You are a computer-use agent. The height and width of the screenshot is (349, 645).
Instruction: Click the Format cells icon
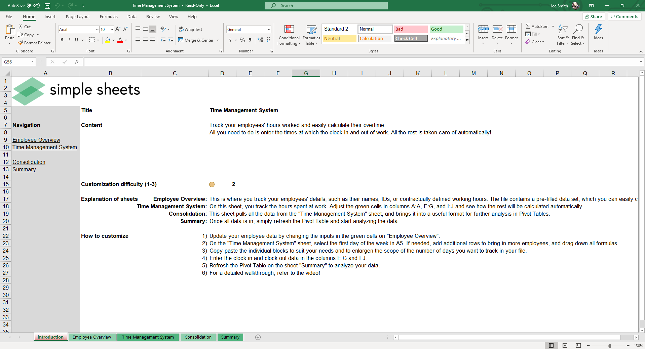(x=511, y=29)
